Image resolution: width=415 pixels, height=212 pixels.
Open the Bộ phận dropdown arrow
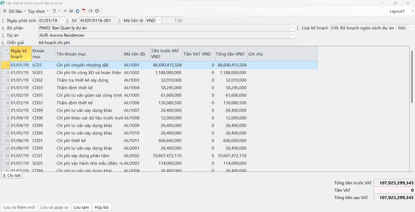pyautogui.click(x=293, y=28)
